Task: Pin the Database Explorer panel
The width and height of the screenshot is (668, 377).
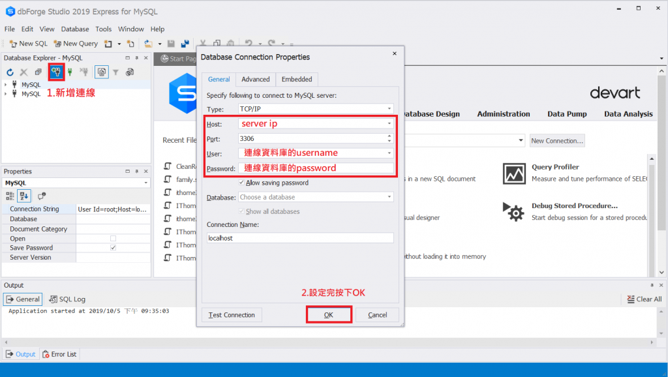Action: click(137, 58)
